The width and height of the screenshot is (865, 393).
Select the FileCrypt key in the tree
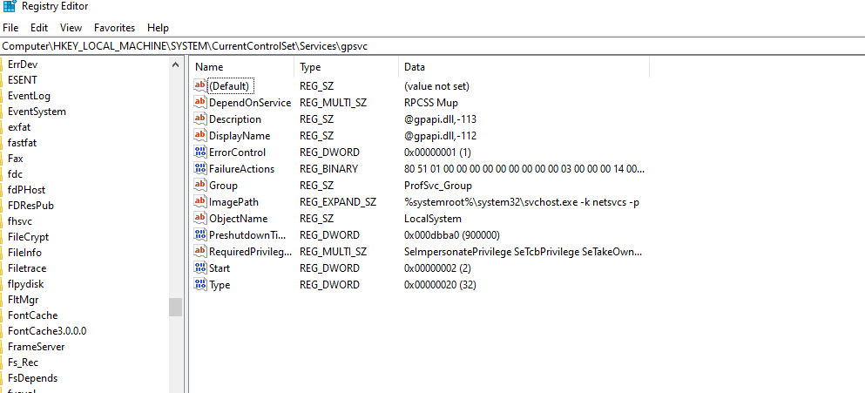click(28, 237)
